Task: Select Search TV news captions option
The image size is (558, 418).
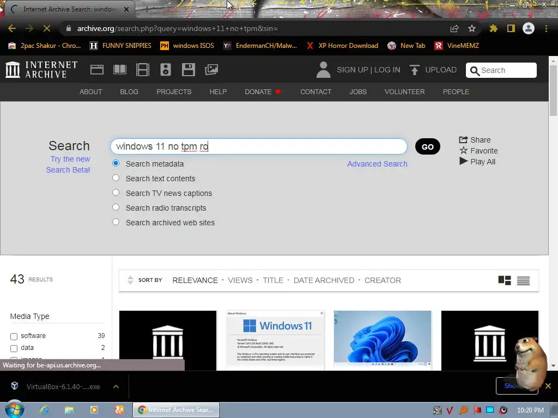Action: (116, 192)
